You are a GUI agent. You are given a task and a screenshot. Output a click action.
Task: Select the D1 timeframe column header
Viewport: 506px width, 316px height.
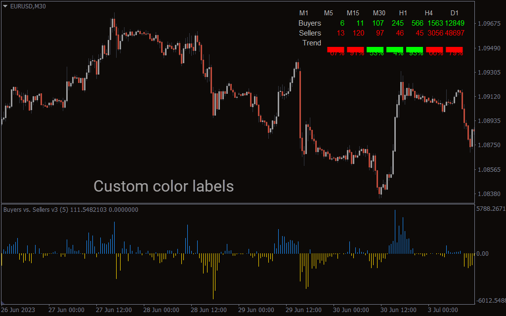point(454,13)
